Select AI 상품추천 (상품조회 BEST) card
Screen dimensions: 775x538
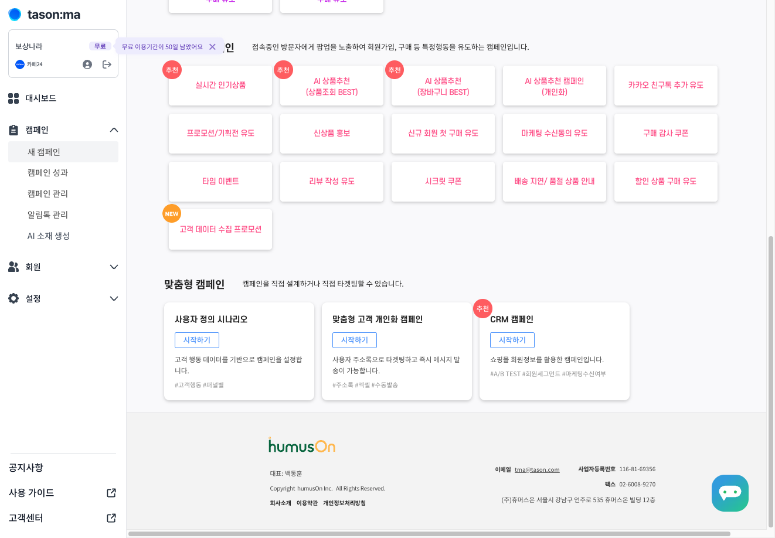(x=332, y=86)
